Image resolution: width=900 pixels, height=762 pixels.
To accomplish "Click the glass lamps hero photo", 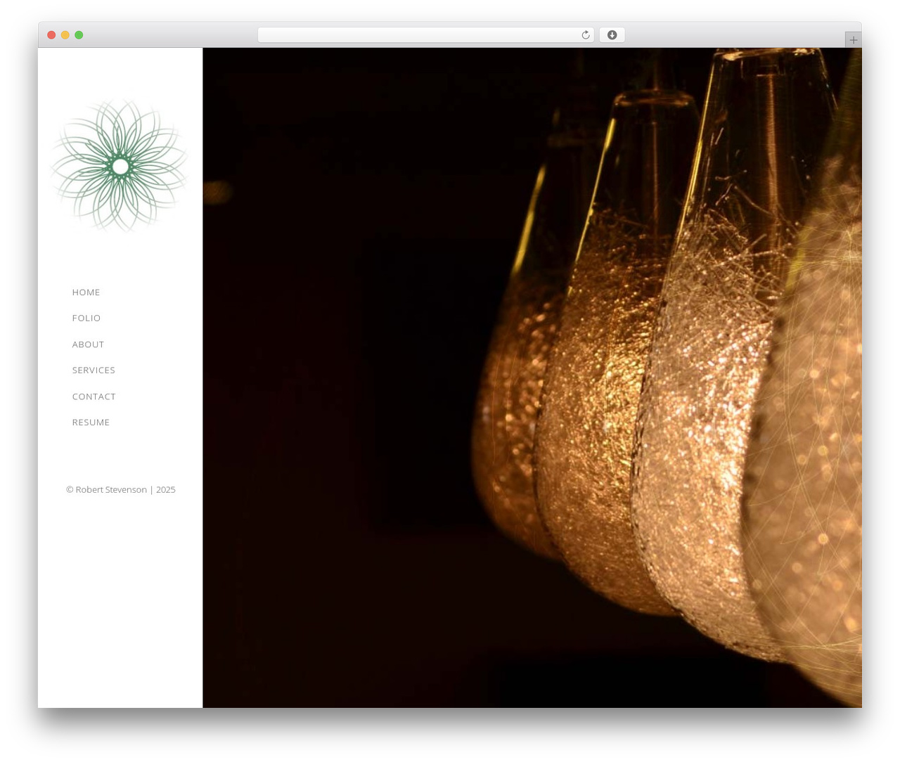I will click(x=532, y=377).
